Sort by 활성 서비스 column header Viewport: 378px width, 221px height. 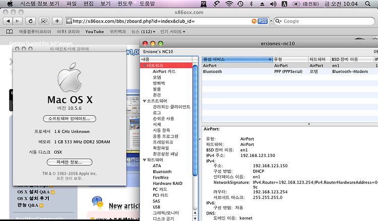(x=237, y=59)
